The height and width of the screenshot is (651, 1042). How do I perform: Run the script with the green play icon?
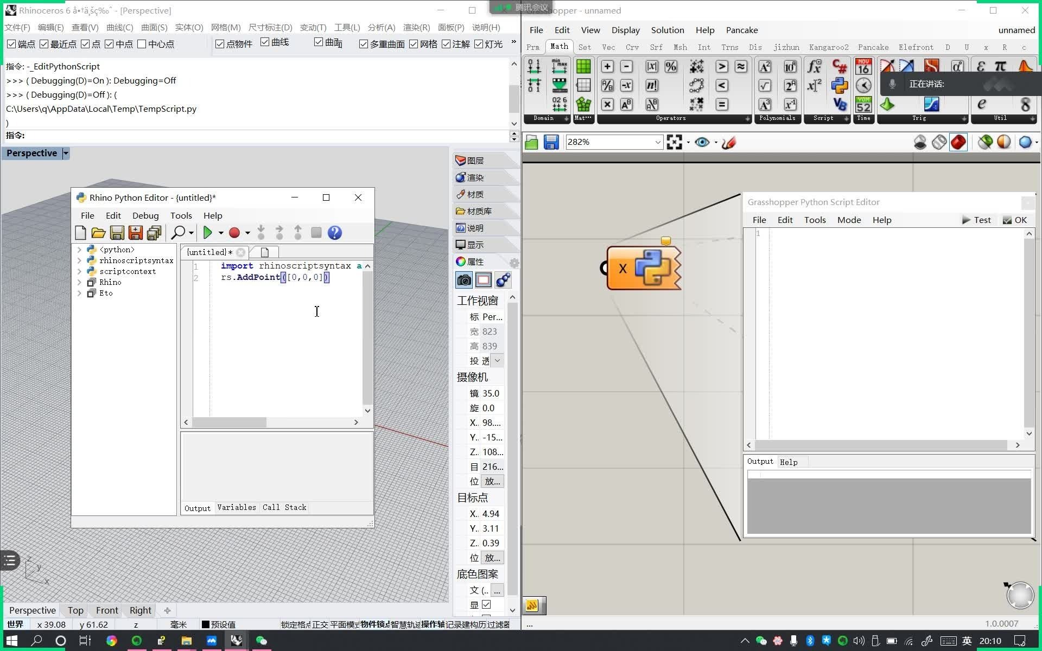click(x=207, y=233)
